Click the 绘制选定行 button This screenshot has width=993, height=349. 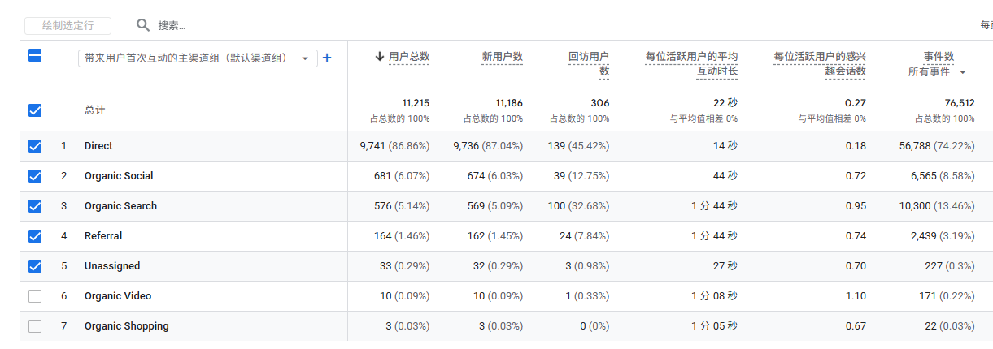pos(68,25)
